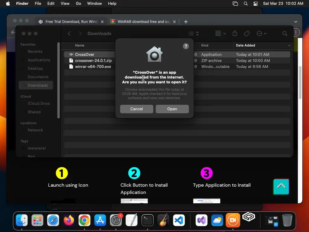This screenshot has width=309, height=232.
Task: Close the Free Trial Download tab
Action: click(x=102, y=22)
